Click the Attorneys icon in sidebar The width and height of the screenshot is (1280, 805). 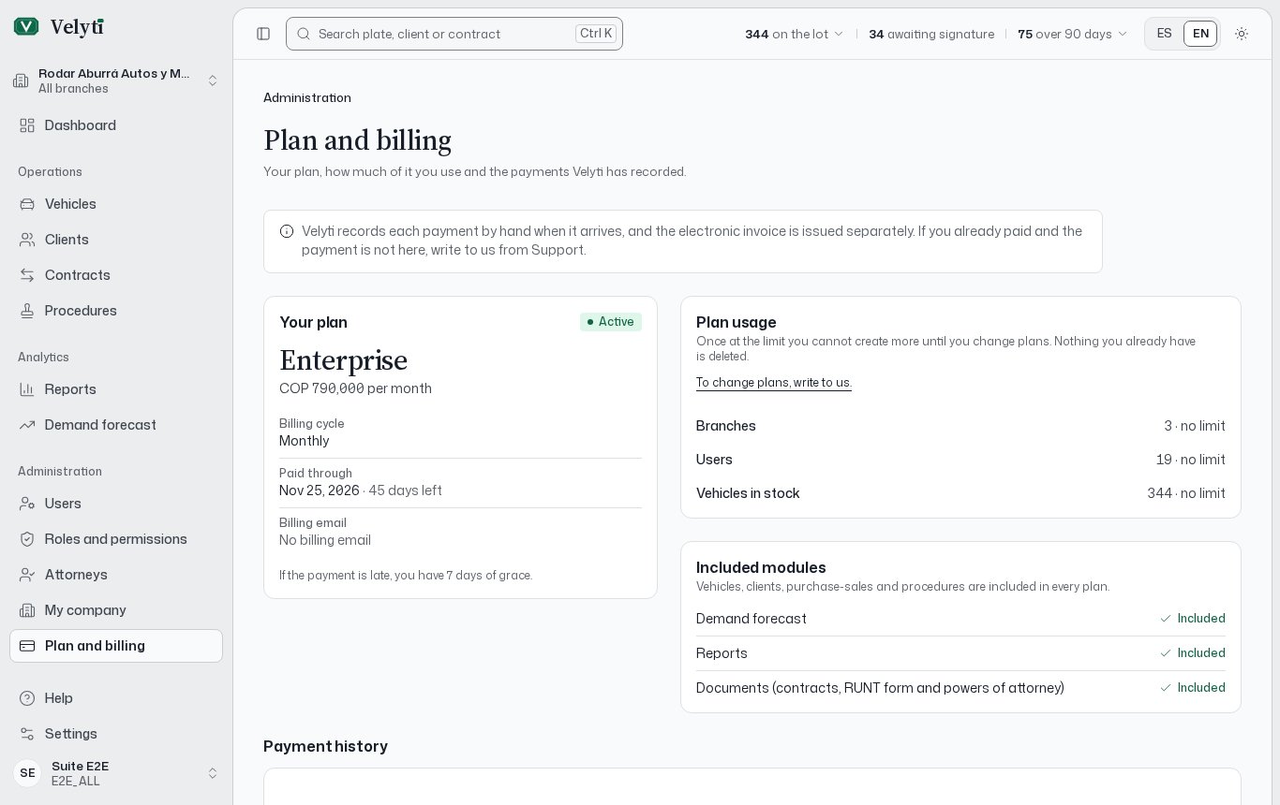(x=27, y=575)
